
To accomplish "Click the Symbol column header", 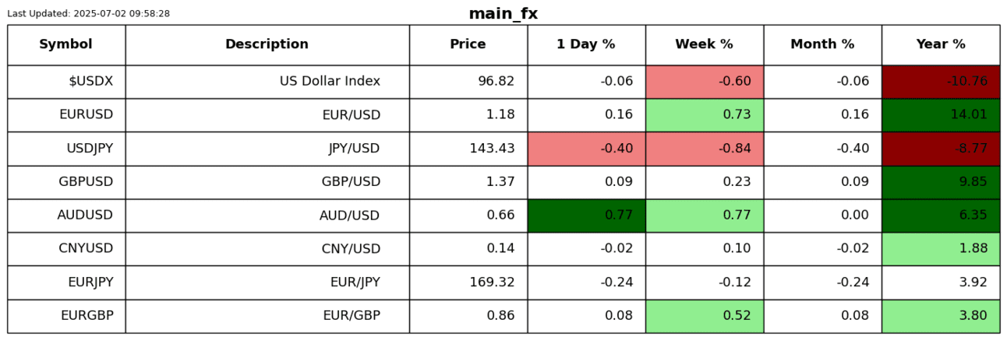I will click(x=66, y=44).
